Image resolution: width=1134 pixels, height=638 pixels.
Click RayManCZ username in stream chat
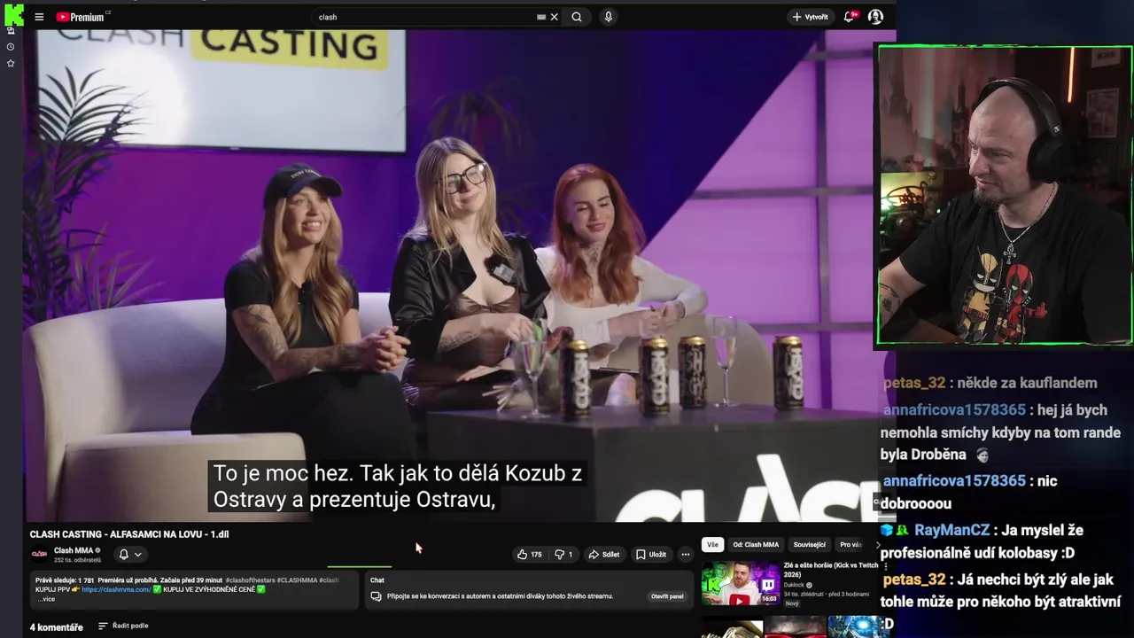(x=951, y=530)
